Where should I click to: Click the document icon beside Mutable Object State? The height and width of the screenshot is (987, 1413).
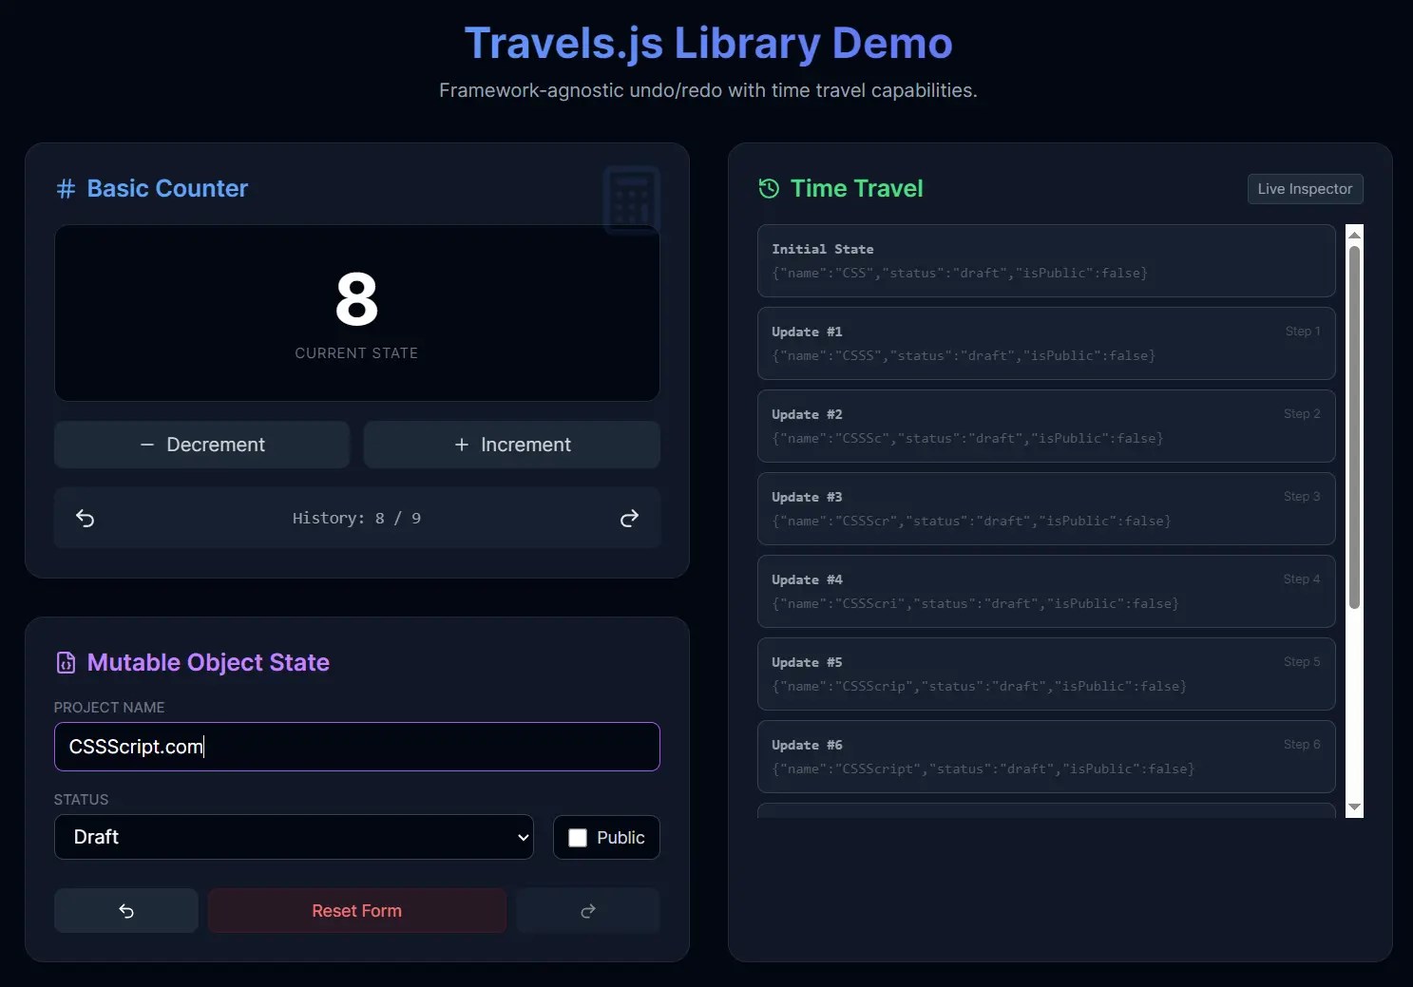tap(65, 662)
